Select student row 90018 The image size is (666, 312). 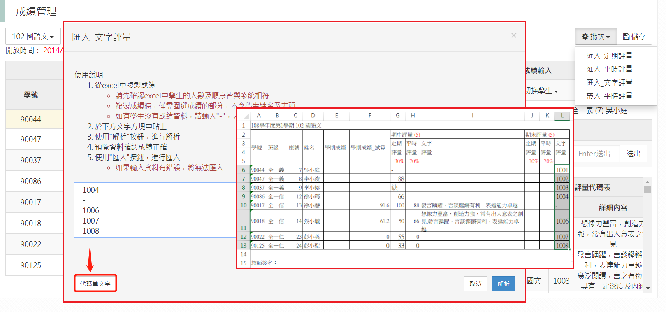coord(31,223)
